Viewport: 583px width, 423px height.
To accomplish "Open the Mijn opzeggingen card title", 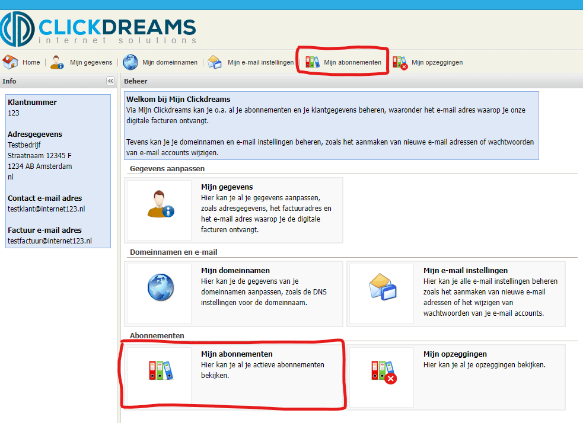I will [x=455, y=354].
